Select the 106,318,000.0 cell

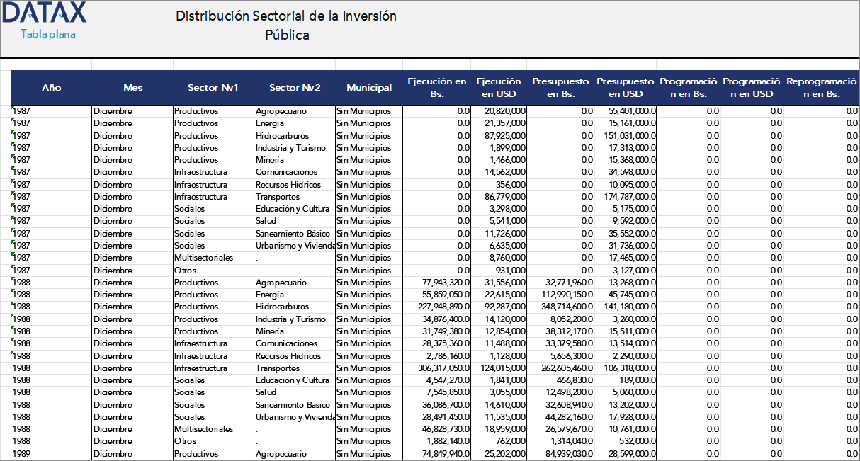click(x=626, y=368)
